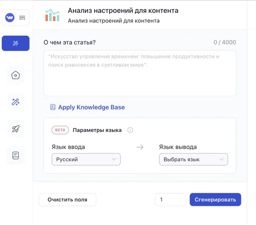Screen dimensions: 256x225
Task: Open the rocket icon in sidebar
Action: [x=15, y=129]
